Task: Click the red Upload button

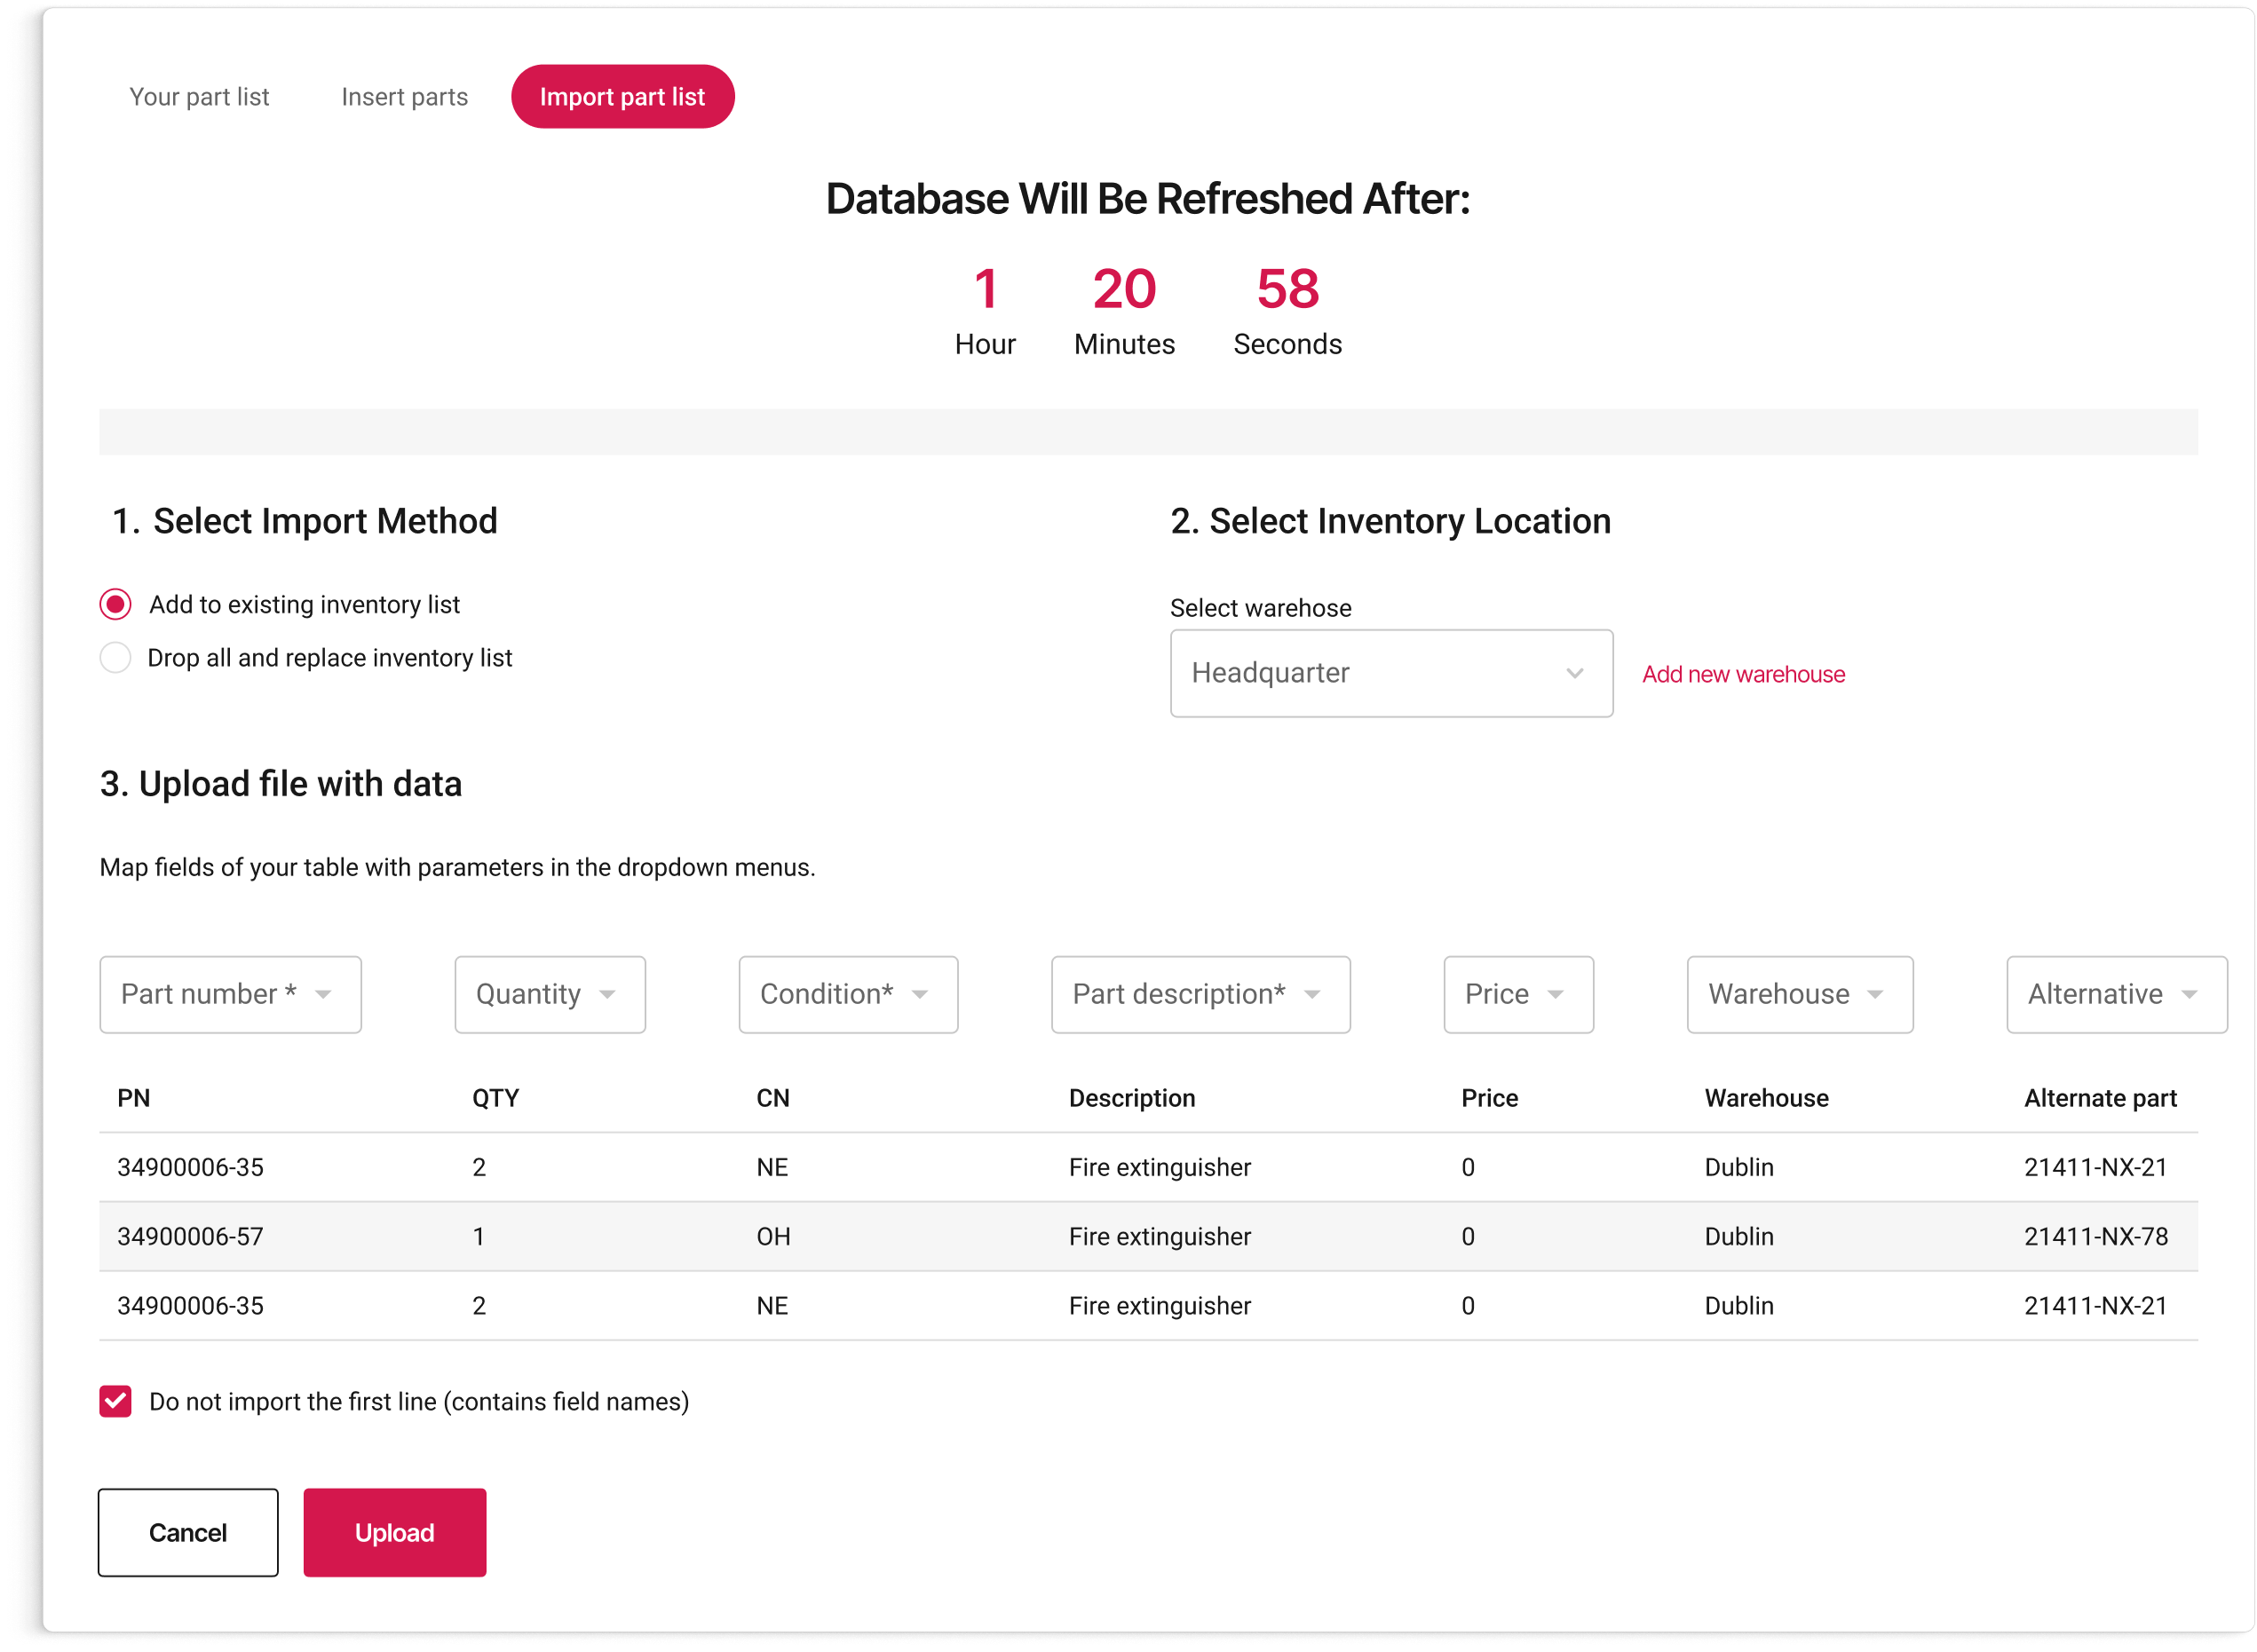Action: 394,1532
